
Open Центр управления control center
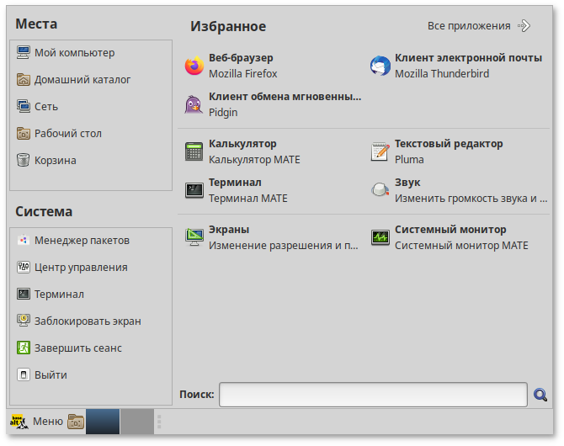[81, 268]
